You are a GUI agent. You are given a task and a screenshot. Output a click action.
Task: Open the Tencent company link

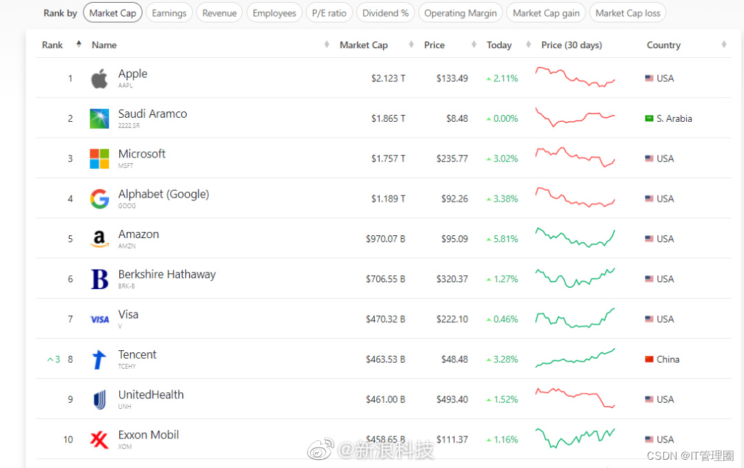[137, 354]
